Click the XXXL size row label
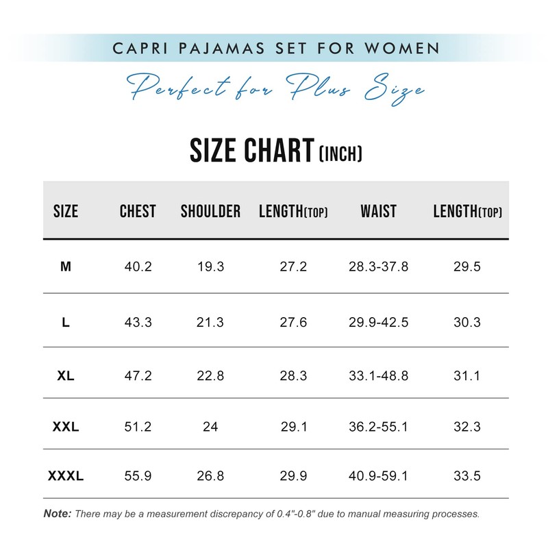Image resolution: width=548 pixels, height=548 pixels. click(x=66, y=476)
